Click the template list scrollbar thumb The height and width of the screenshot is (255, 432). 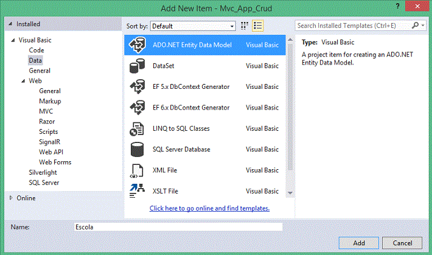pyautogui.click(x=290, y=107)
